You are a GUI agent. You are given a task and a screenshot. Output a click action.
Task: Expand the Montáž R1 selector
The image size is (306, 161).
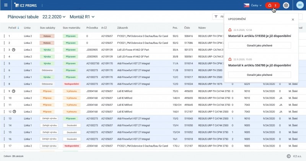click(x=82, y=17)
